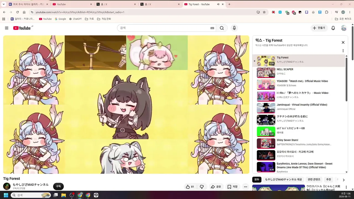The width and height of the screenshot is (354, 199).
Task: Open Task View on the taskbar
Action: point(56,195)
